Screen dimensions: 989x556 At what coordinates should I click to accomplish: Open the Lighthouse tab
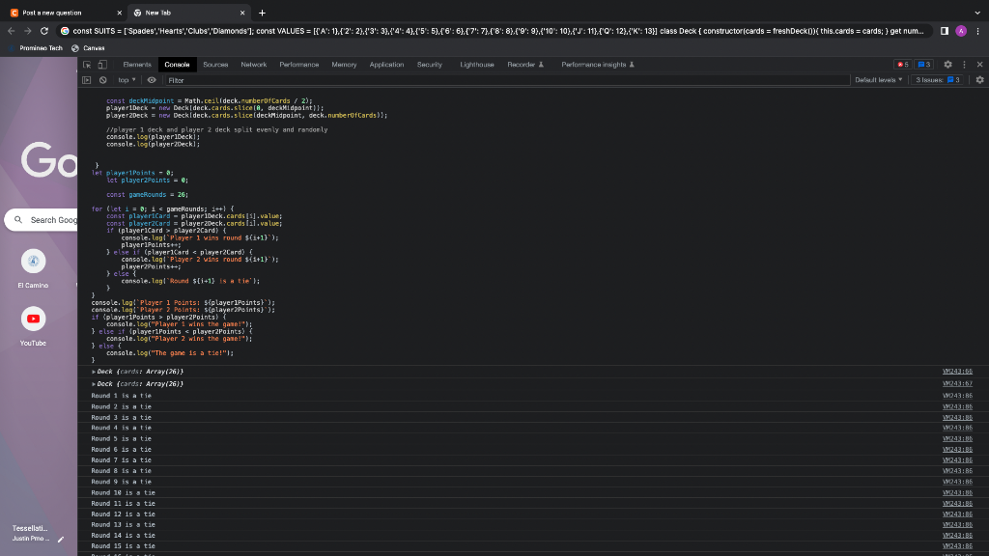(x=477, y=65)
